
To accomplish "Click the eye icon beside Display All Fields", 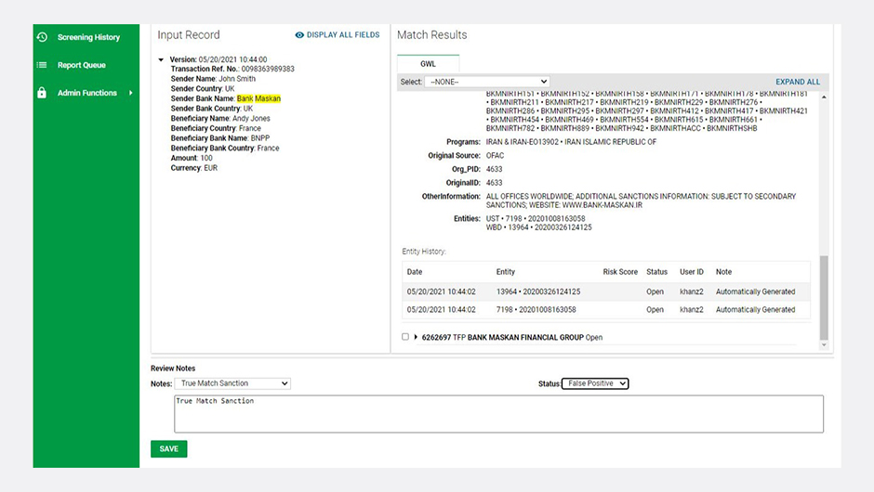I will (x=299, y=35).
